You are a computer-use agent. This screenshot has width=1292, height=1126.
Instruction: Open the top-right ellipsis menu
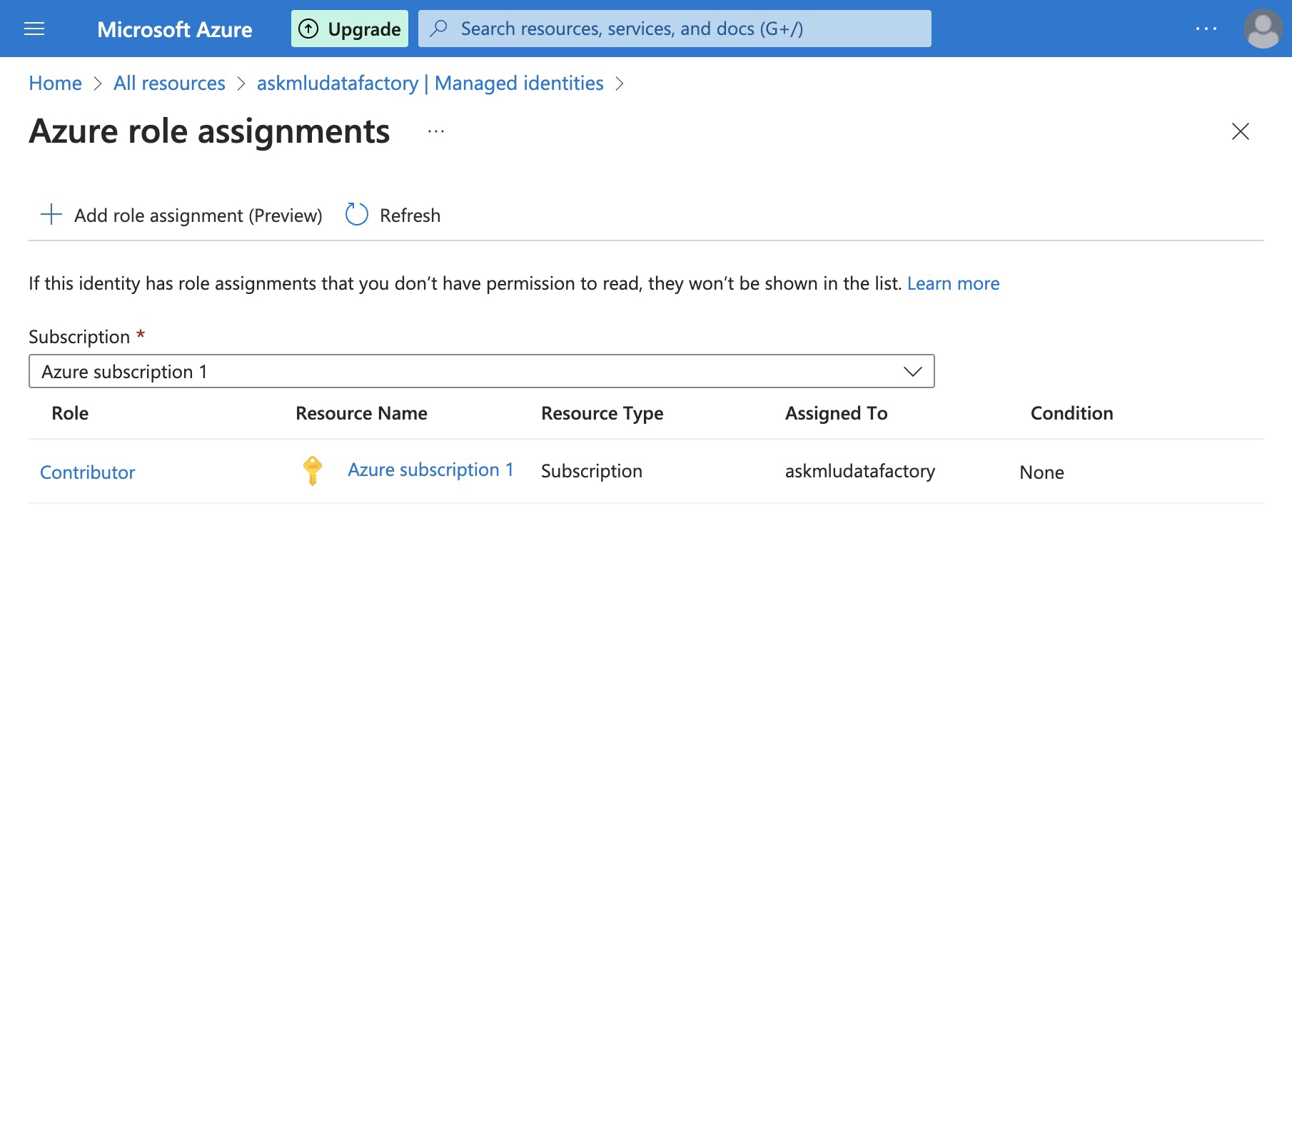(1205, 29)
